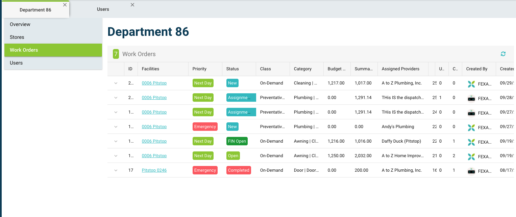Select Stores in the sidebar menu

pyautogui.click(x=17, y=37)
